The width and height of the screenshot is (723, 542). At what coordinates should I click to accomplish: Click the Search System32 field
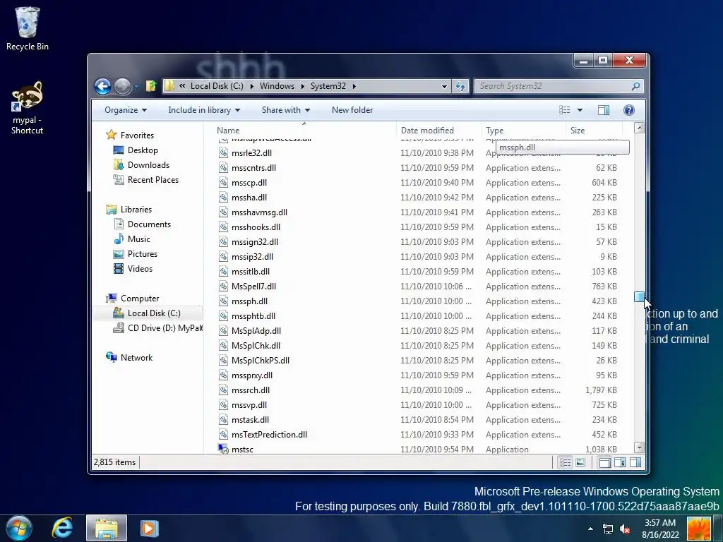[x=559, y=86]
